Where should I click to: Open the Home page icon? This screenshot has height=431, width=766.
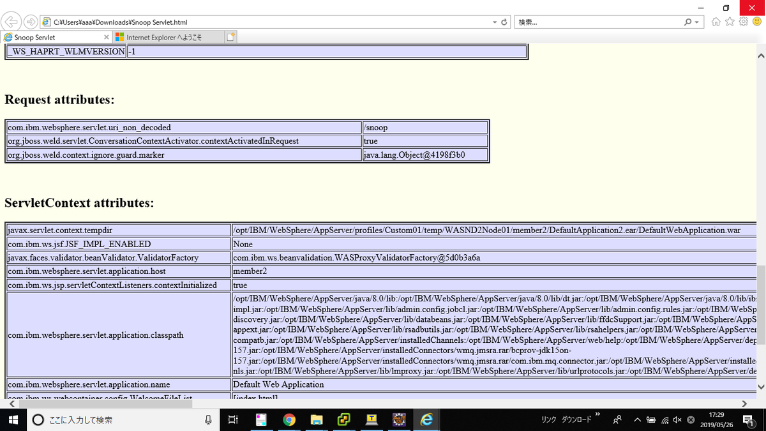pyautogui.click(x=716, y=22)
